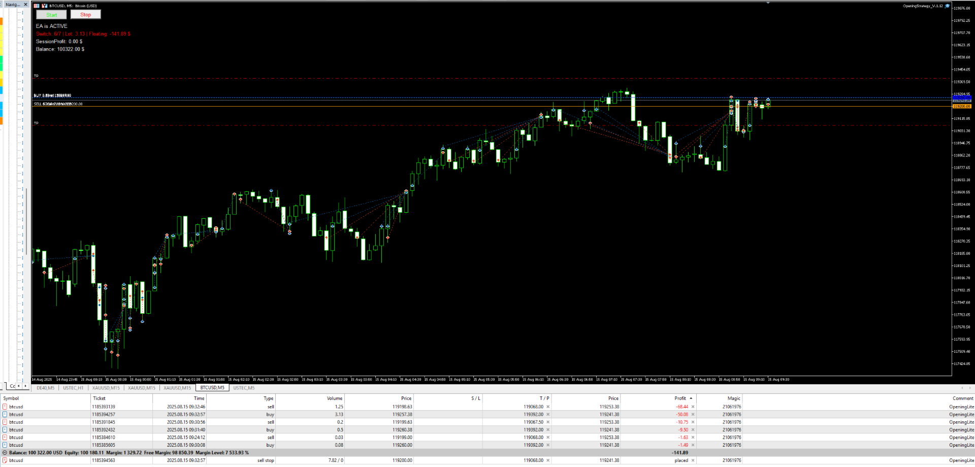Screen dimensions: 975x467
Task: Sort the trade table by Volume column
Action: [334, 398]
